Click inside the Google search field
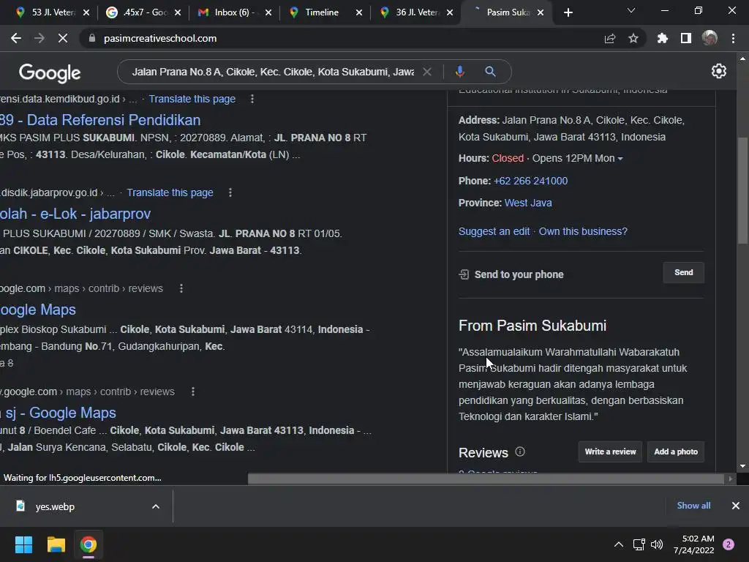The width and height of the screenshot is (749, 562). tap(273, 72)
